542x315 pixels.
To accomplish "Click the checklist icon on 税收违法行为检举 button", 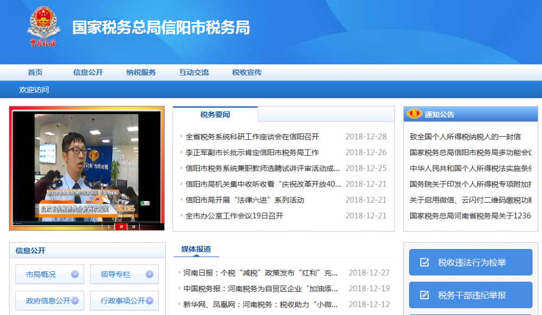I will pos(423,263).
